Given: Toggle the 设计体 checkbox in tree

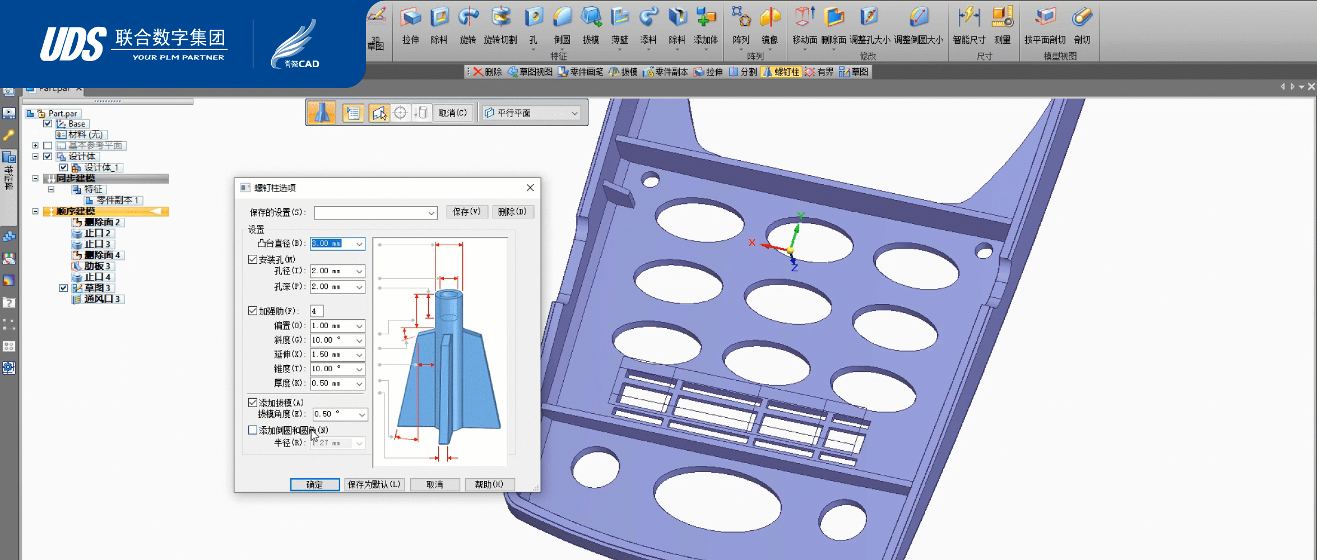Looking at the screenshot, I should point(48,156).
